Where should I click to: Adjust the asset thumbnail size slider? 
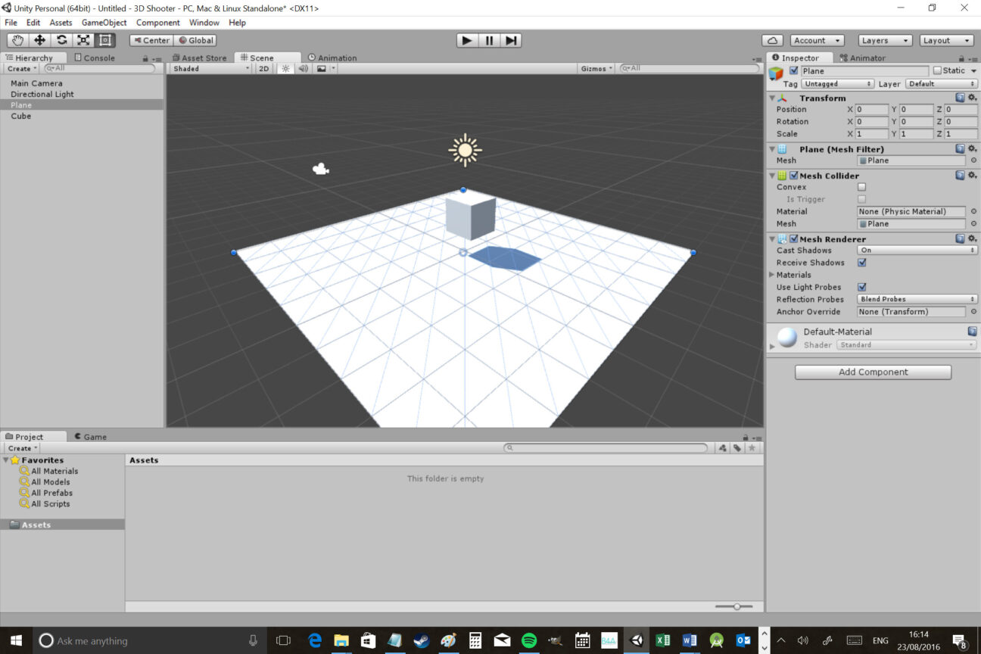[x=735, y=606]
